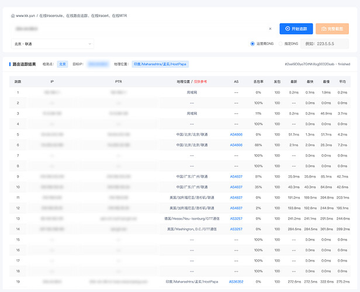360x292 pixels.
Task: Start trace with 开始追踪 button
Action: tap(296, 29)
